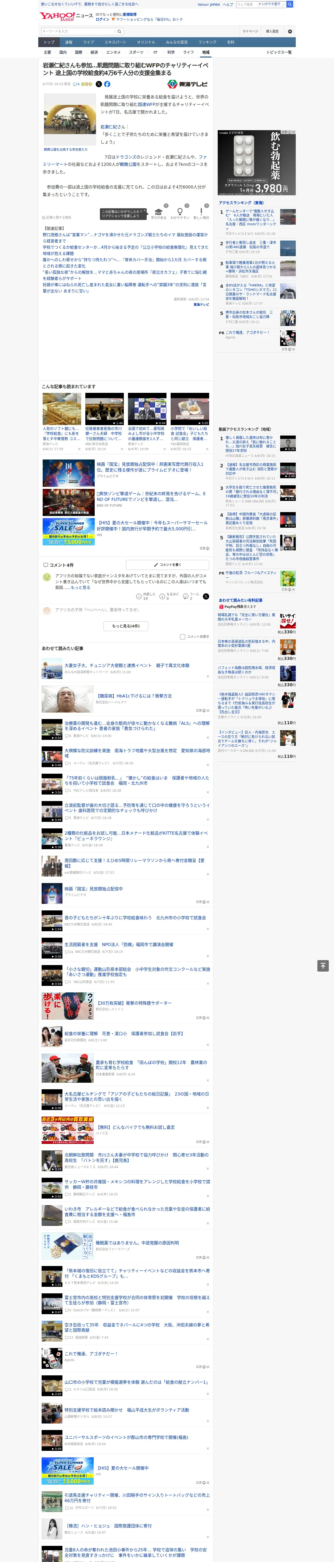The height and width of the screenshot is (1562, 334).
Task: Select the ランキング tab
Action: point(207,42)
